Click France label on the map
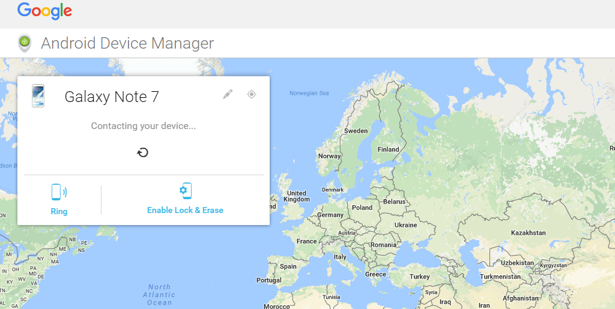The height and width of the screenshot is (309, 615). pos(307,241)
